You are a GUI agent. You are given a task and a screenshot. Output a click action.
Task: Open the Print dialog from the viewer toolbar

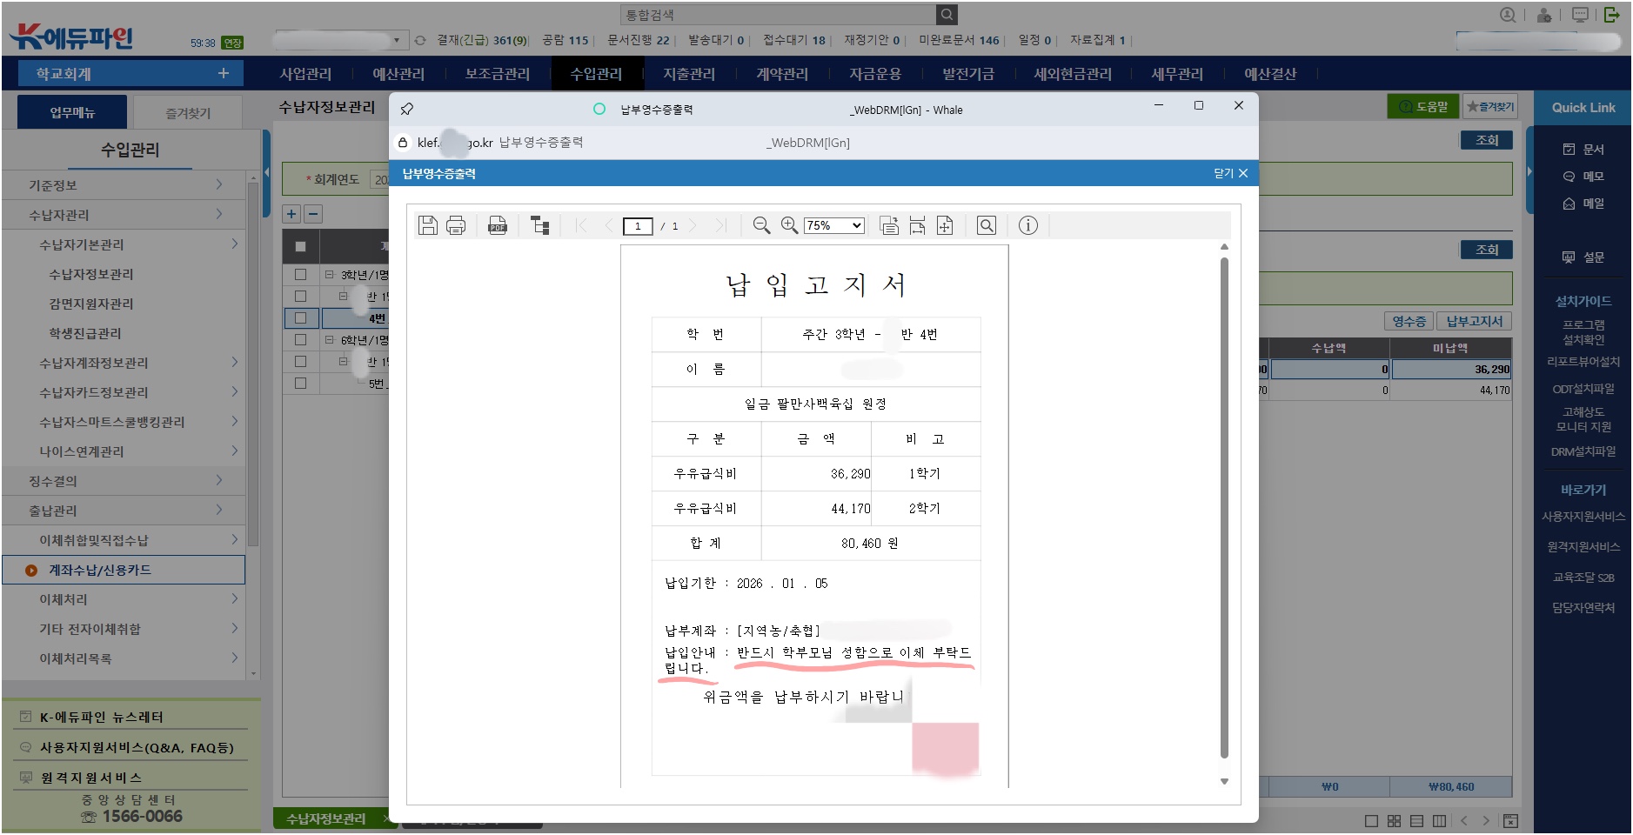coord(456,225)
